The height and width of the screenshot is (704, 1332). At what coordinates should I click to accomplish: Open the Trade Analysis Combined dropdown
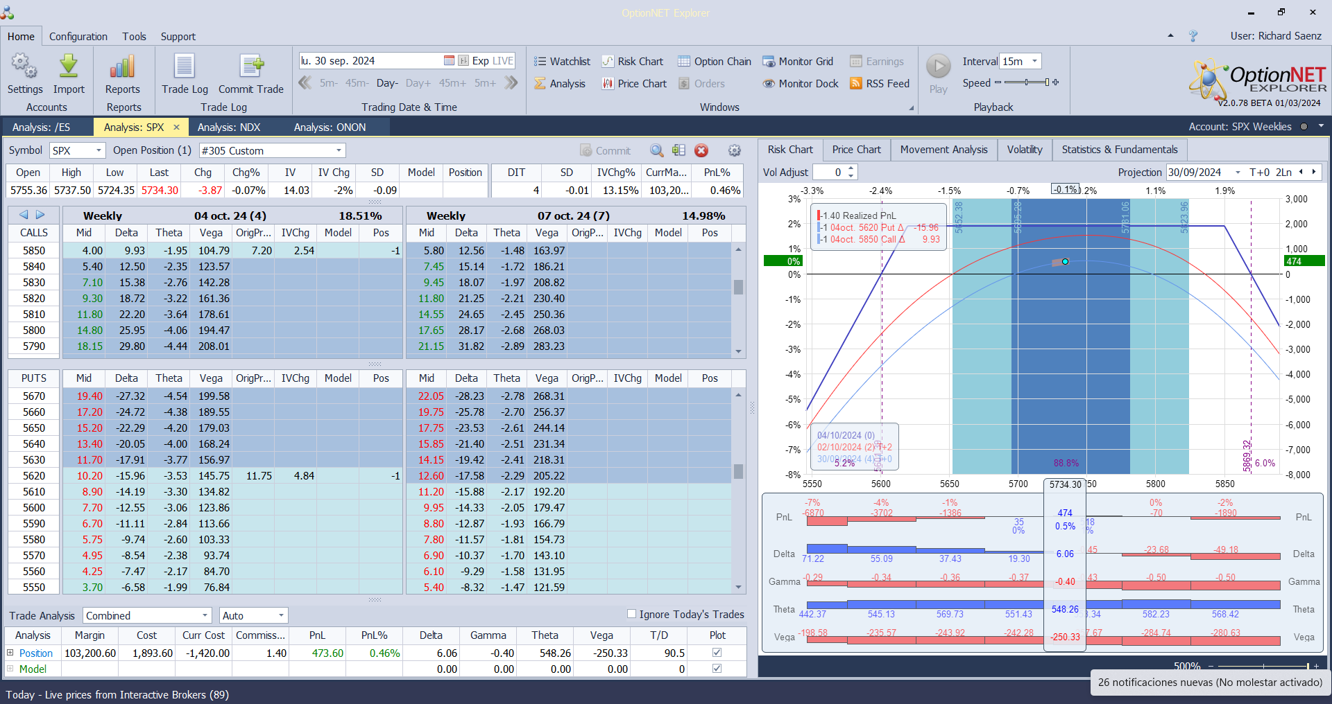click(205, 615)
